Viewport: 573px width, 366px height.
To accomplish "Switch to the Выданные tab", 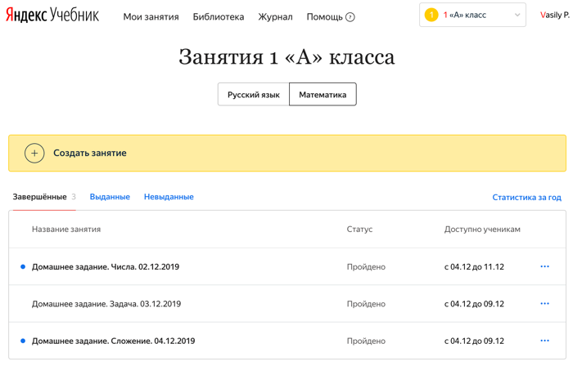I will point(110,197).
